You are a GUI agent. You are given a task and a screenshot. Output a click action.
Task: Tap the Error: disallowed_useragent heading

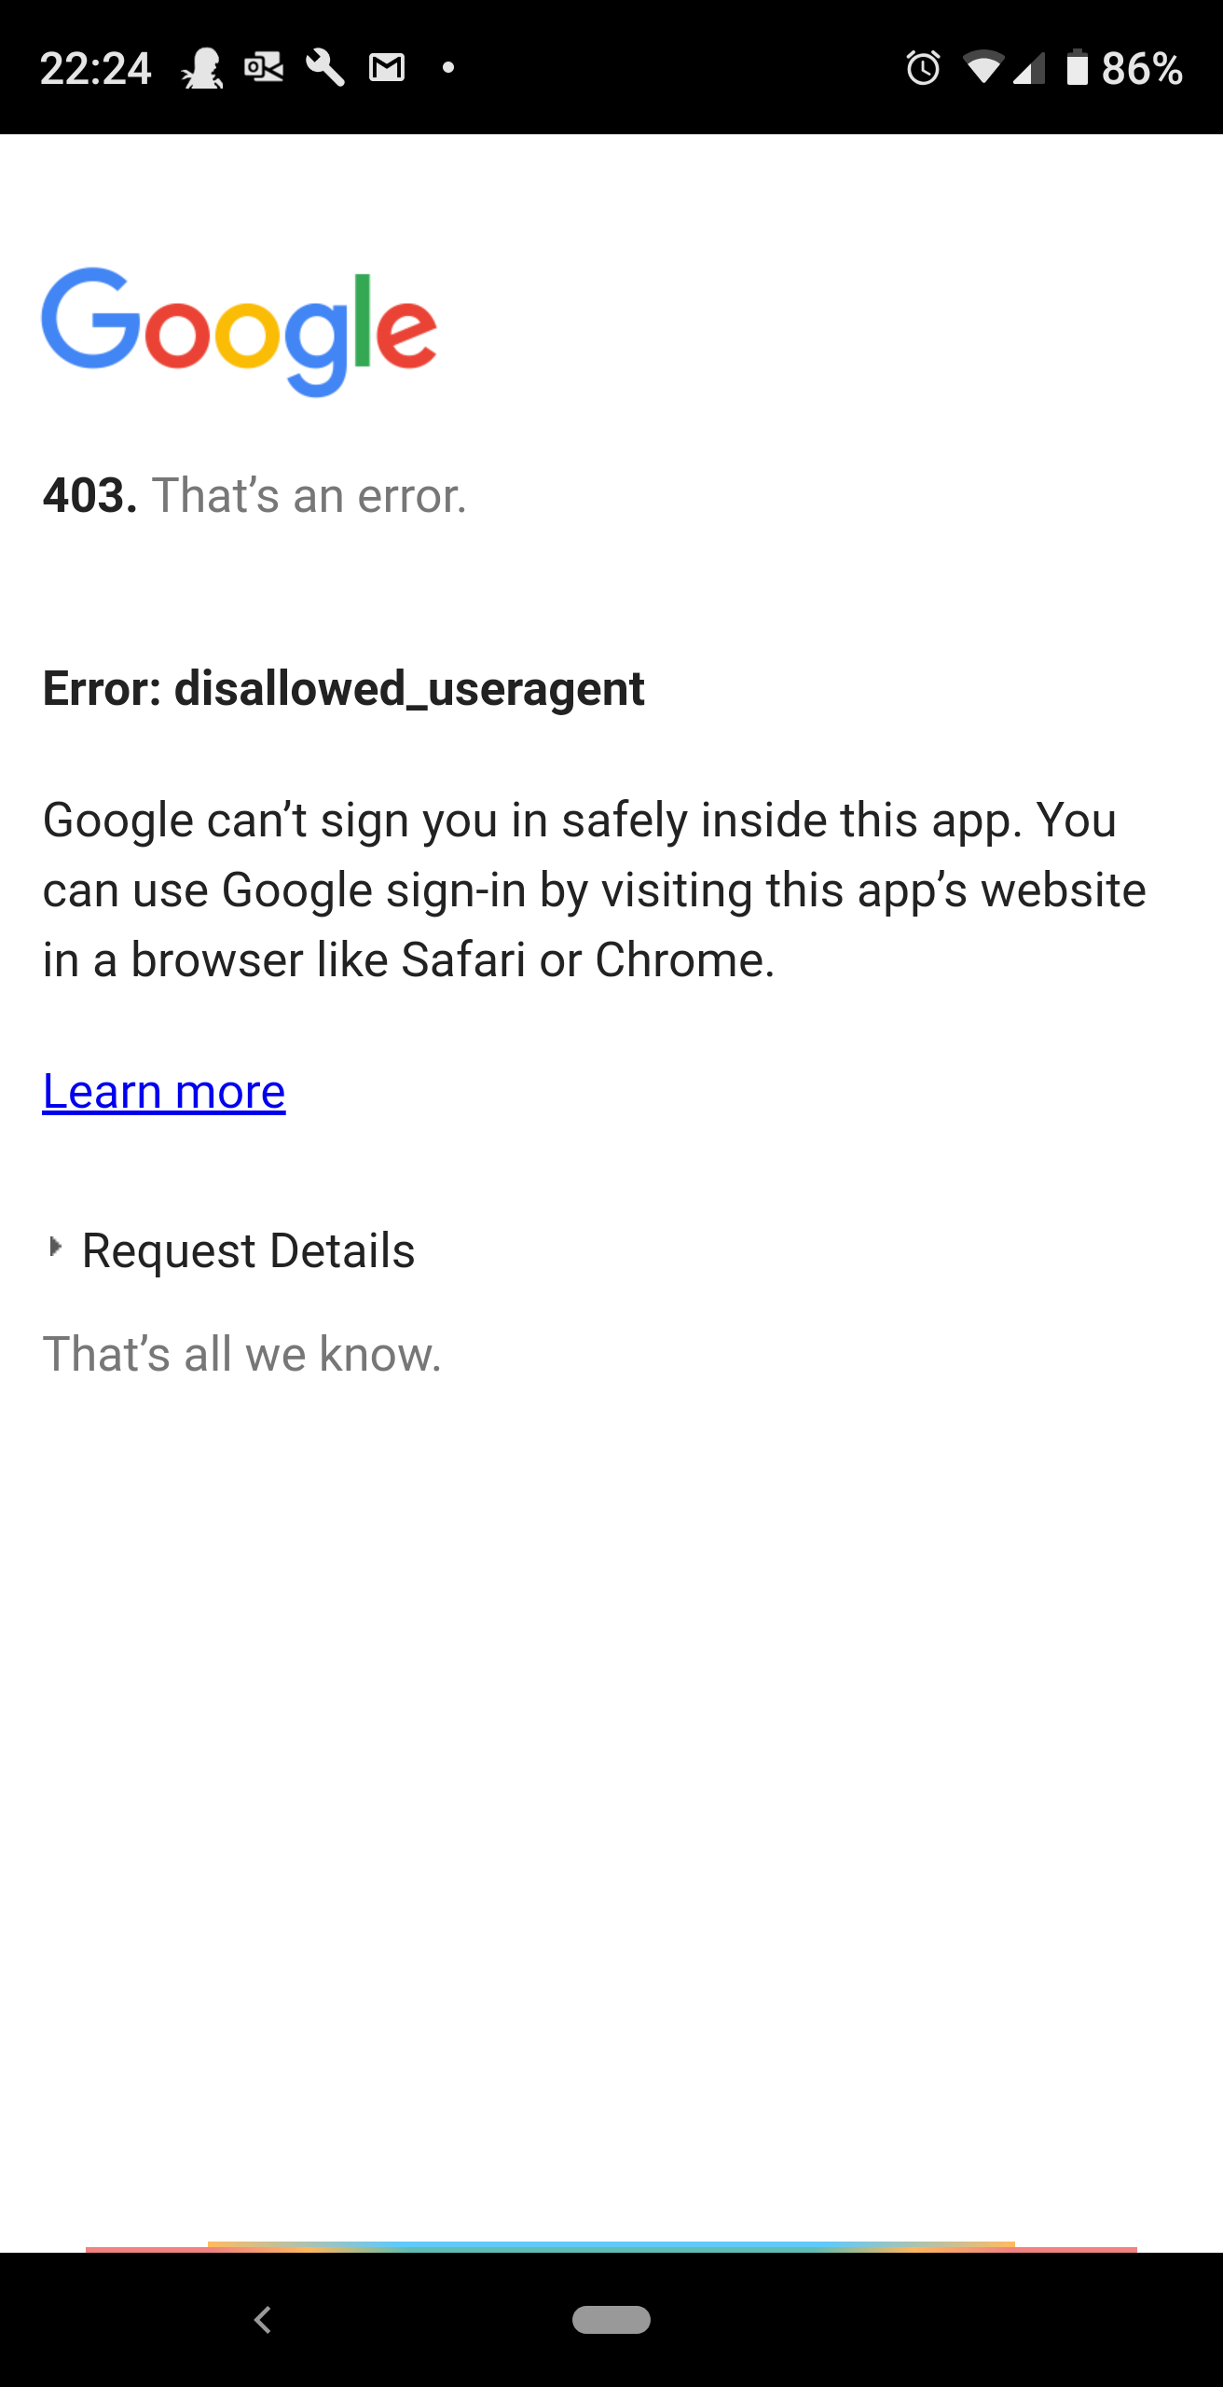point(344,690)
